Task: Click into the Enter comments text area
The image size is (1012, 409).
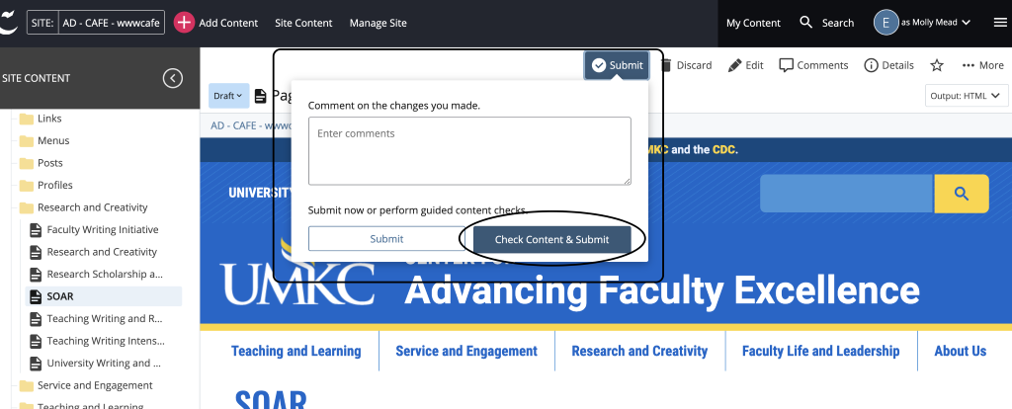Action: coord(469,151)
